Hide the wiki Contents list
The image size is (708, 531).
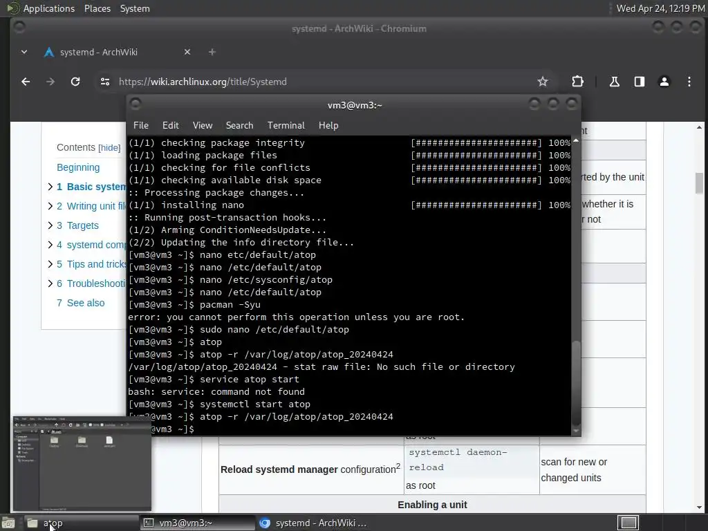tap(110, 148)
